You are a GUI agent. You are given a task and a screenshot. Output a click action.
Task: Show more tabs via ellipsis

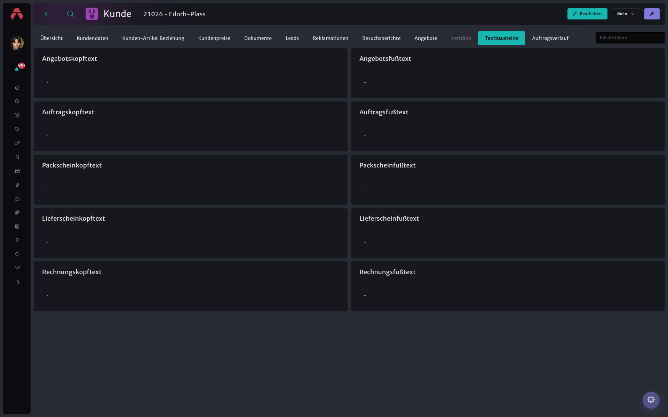pos(588,38)
